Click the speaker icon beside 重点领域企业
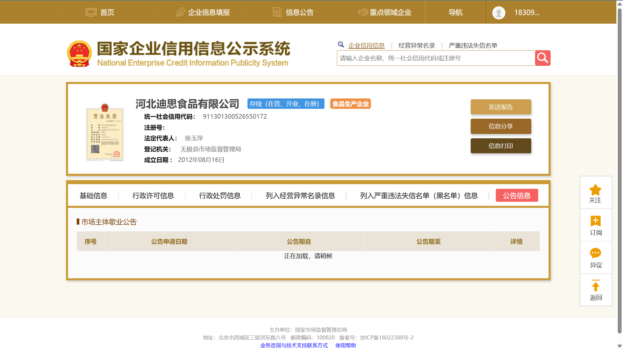Viewport: 623px width, 349px height. click(363, 12)
